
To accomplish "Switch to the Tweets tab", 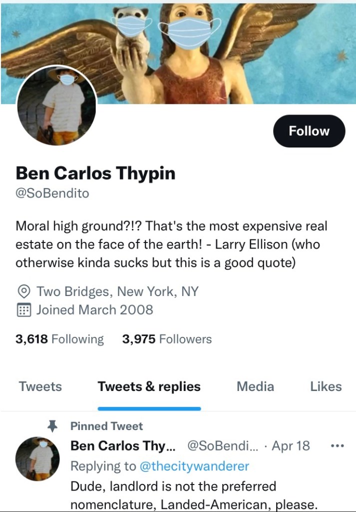I will pyautogui.click(x=40, y=386).
